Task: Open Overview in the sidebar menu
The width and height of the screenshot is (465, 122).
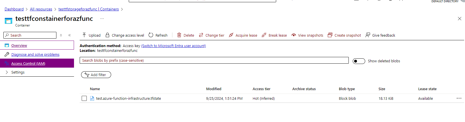Action: pyautogui.click(x=37, y=45)
